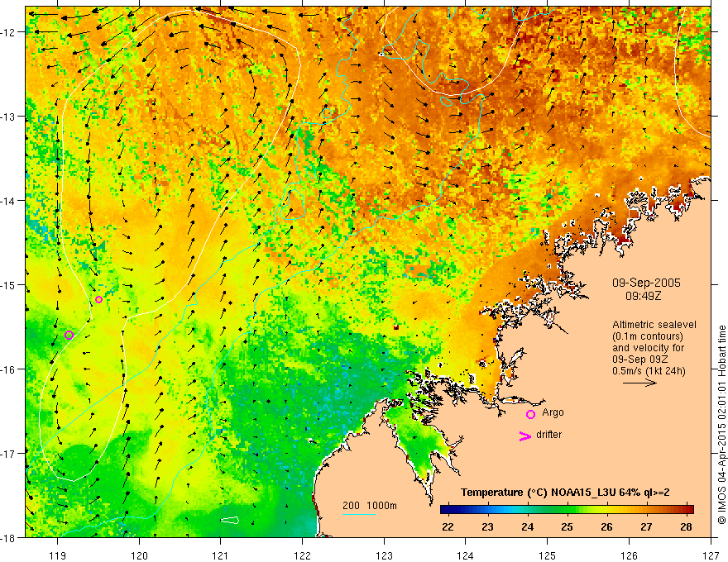Click the colorbar value 26
The height and width of the screenshot is (562, 728).
tap(607, 527)
